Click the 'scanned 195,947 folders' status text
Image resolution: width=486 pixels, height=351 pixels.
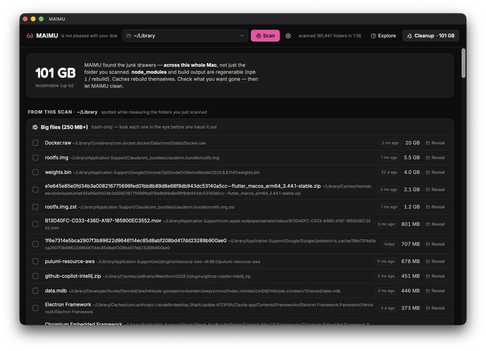pos(330,36)
